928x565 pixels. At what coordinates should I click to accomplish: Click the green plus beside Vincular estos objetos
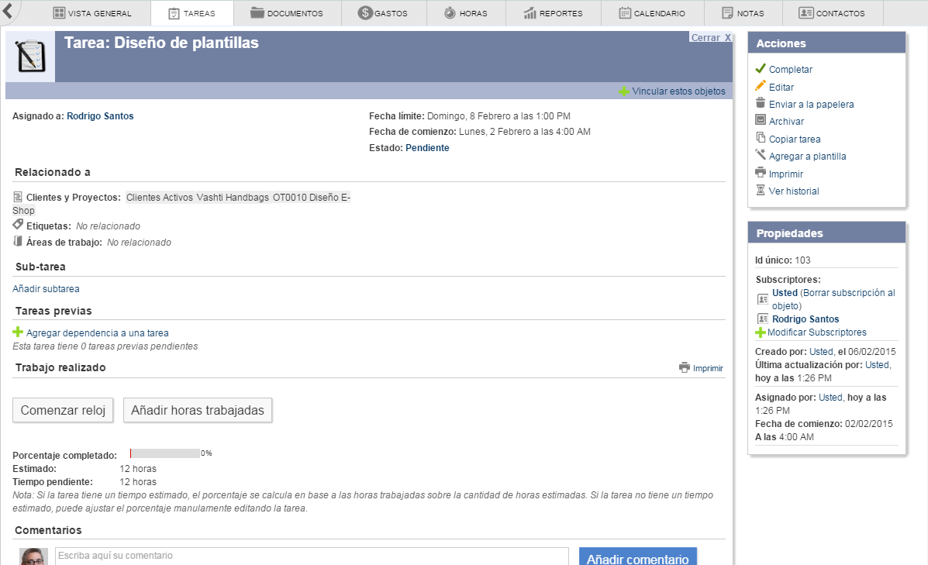624,91
